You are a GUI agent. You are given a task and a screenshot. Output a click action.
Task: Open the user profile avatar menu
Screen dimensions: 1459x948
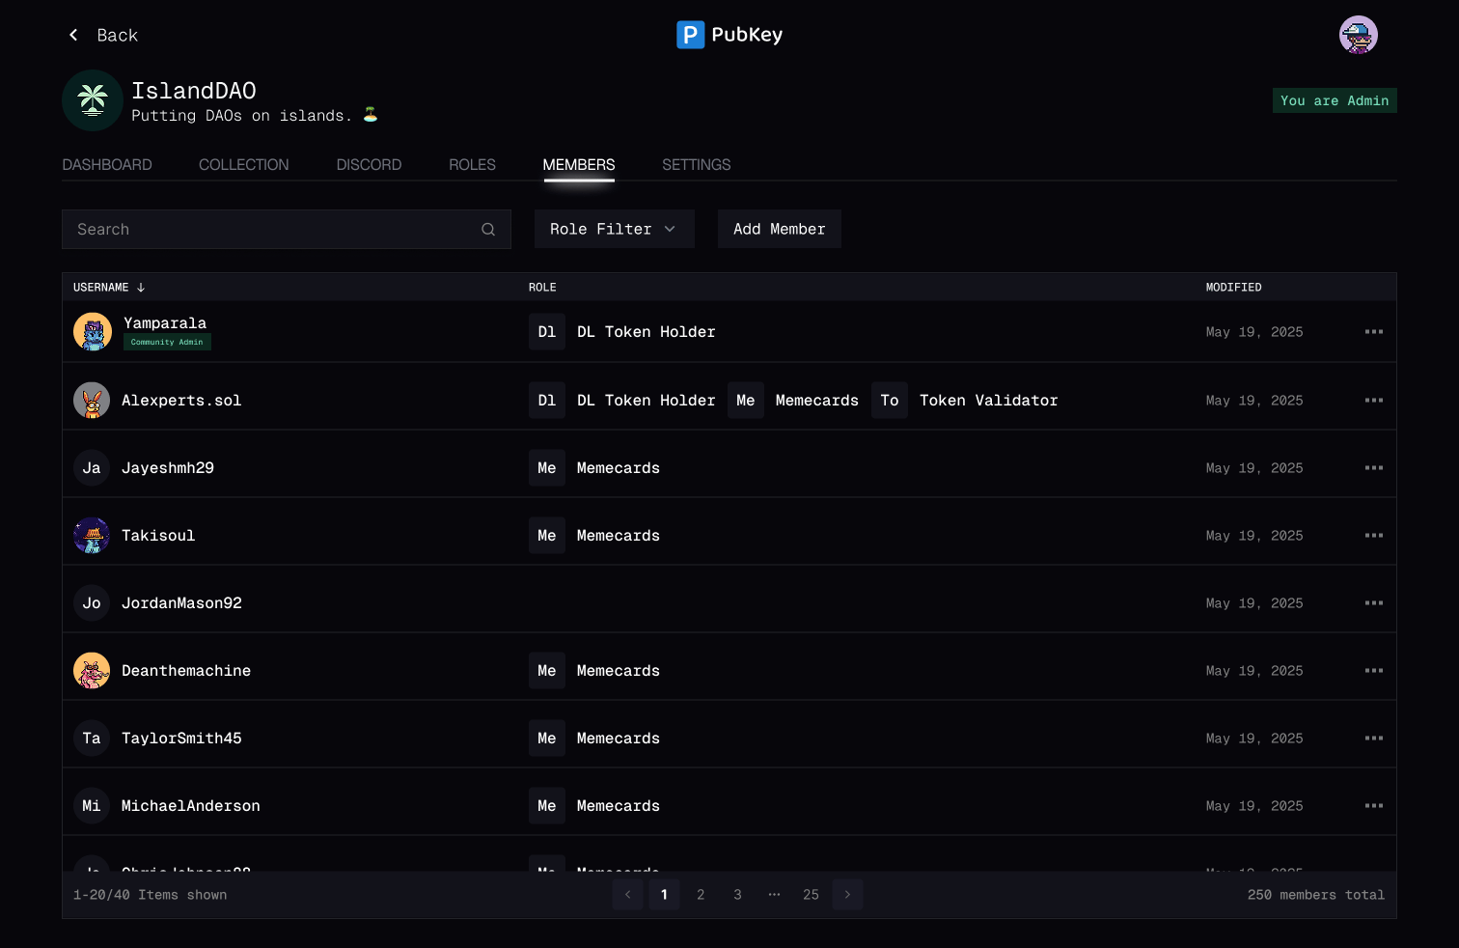pos(1358,35)
